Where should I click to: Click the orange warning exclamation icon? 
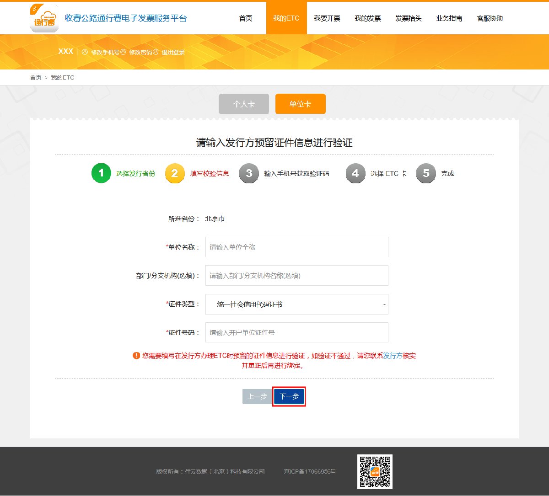point(136,356)
